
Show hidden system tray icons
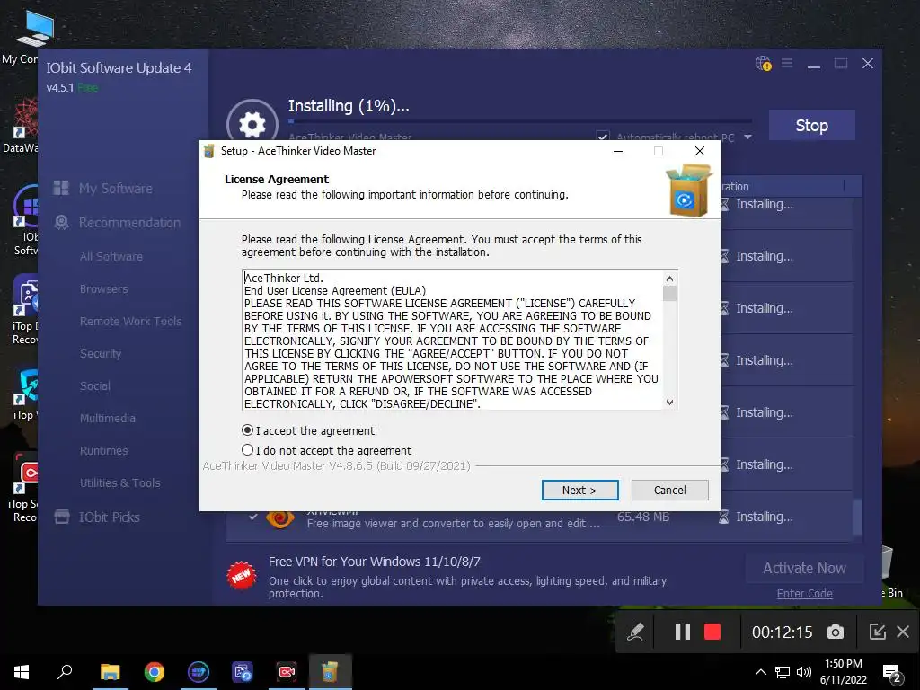[760, 672]
